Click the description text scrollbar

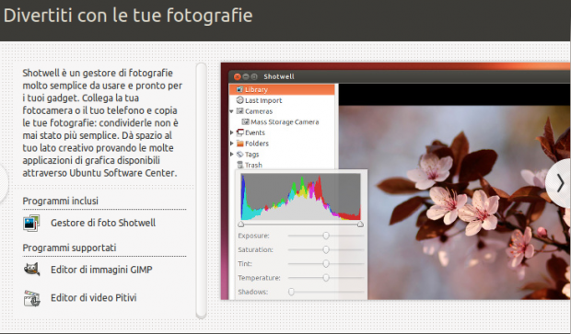coord(201,190)
